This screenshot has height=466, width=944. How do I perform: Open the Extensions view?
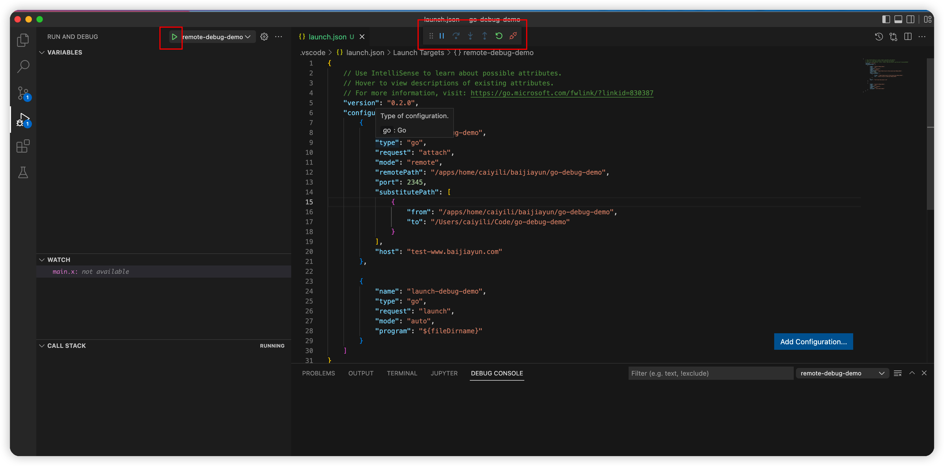(23, 146)
